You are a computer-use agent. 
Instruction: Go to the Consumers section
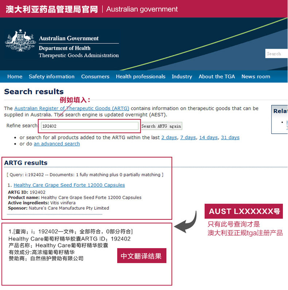pos(95,77)
